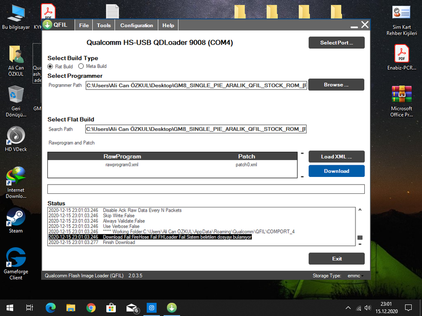Image resolution: width=422 pixels, height=316 pixels.
Task: Minimize the QFIL window
Action: tap(354, 26)
